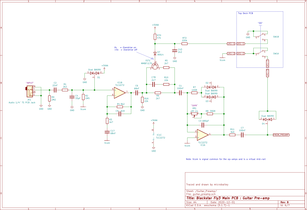
Task: Click the JK1 input jack symbol
Action: click(x=30, y=91)
